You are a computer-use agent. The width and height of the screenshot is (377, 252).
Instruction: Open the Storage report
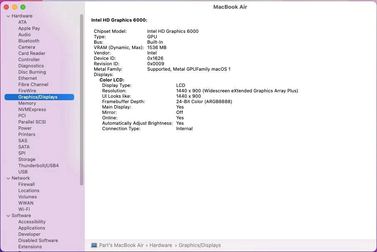pos(27,159)
